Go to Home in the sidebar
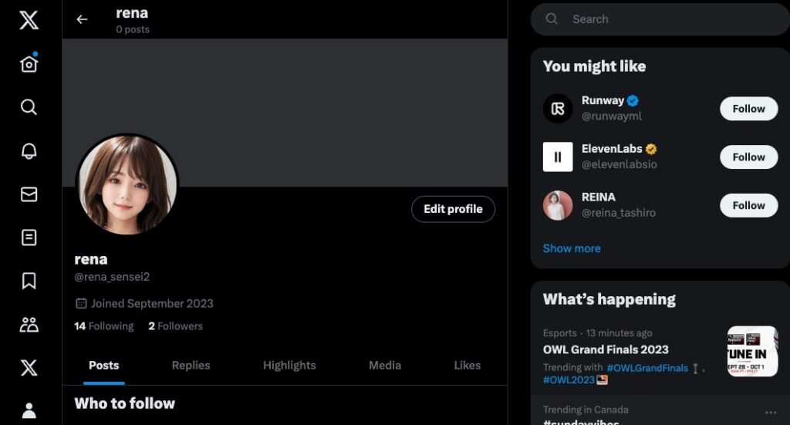 click(29, 64)
